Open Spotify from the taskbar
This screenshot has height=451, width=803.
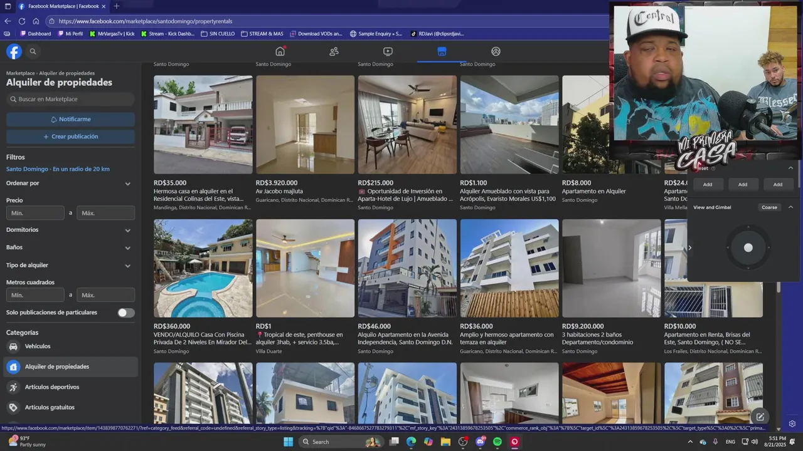pos(497,442)
